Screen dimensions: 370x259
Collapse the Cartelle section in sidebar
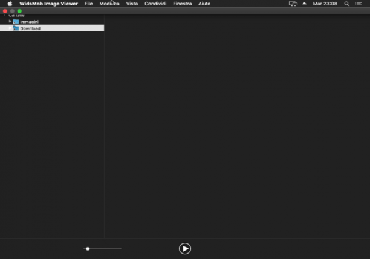(x=4, y=15)
